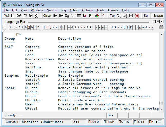Insert the assignment left arrow symbol
Image resolution: width=166 pixels, height=127 pixels.
coord(4,27)
